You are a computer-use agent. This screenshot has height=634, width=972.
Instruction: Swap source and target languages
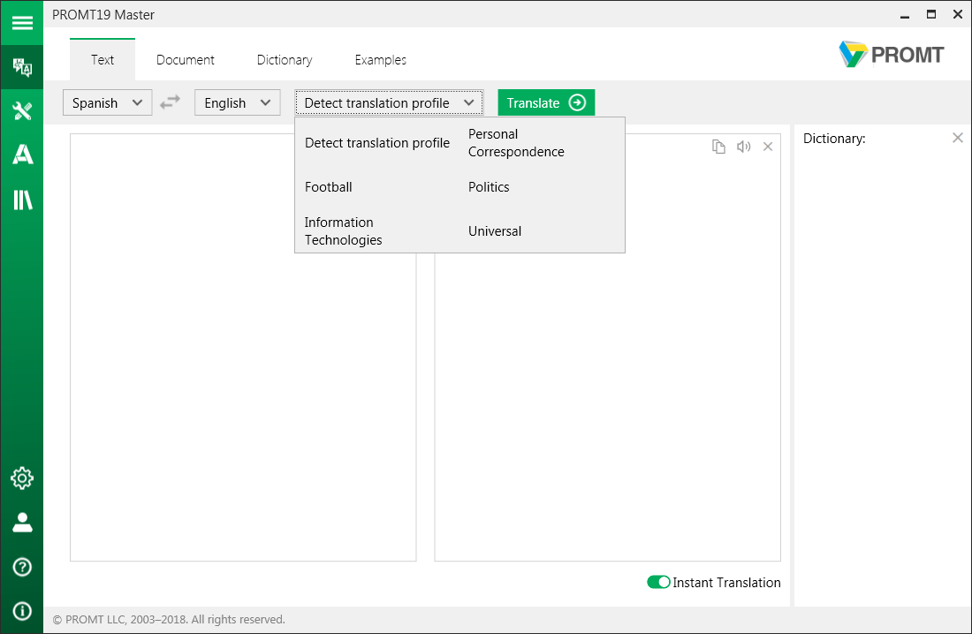(170, 102)
